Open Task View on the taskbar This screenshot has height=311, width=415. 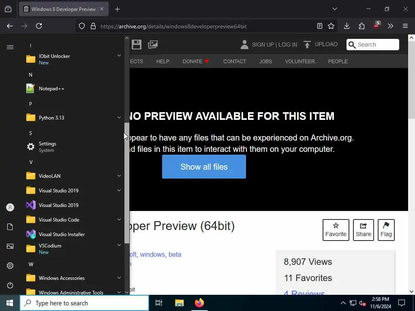[158, 303]
